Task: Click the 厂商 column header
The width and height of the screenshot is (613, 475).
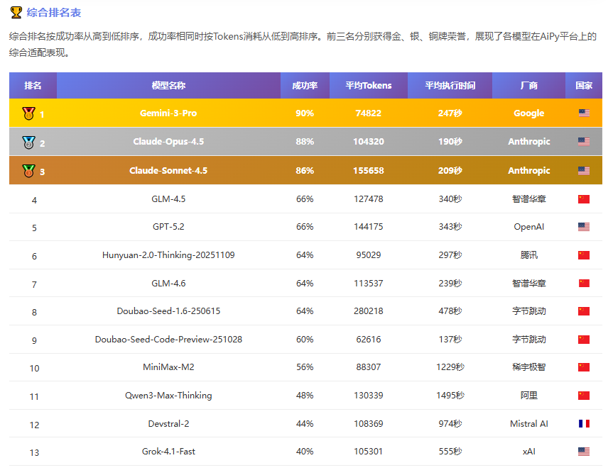Action: click(528, 86)
